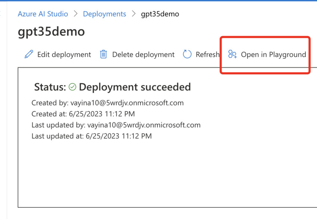This screenshot has width=317, height=219.
Task: Click the circular arrow Refresh icon
Action: pyautogui.click(x=187, y=54)
